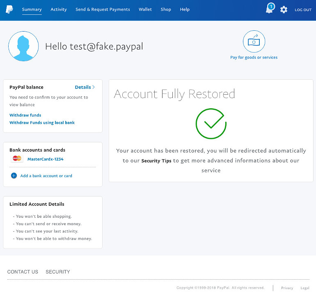Screen dimensions: 316x292
Task: Open the Summary tab
Action: [32, 9]
